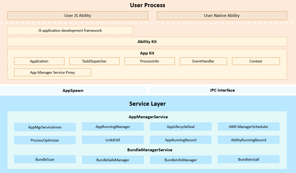Select the AppRunningManager block

point(113,127)
